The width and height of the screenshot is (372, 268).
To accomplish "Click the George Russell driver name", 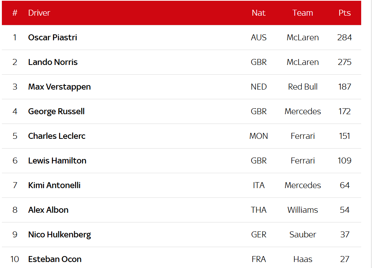I will tap(56, 111).
